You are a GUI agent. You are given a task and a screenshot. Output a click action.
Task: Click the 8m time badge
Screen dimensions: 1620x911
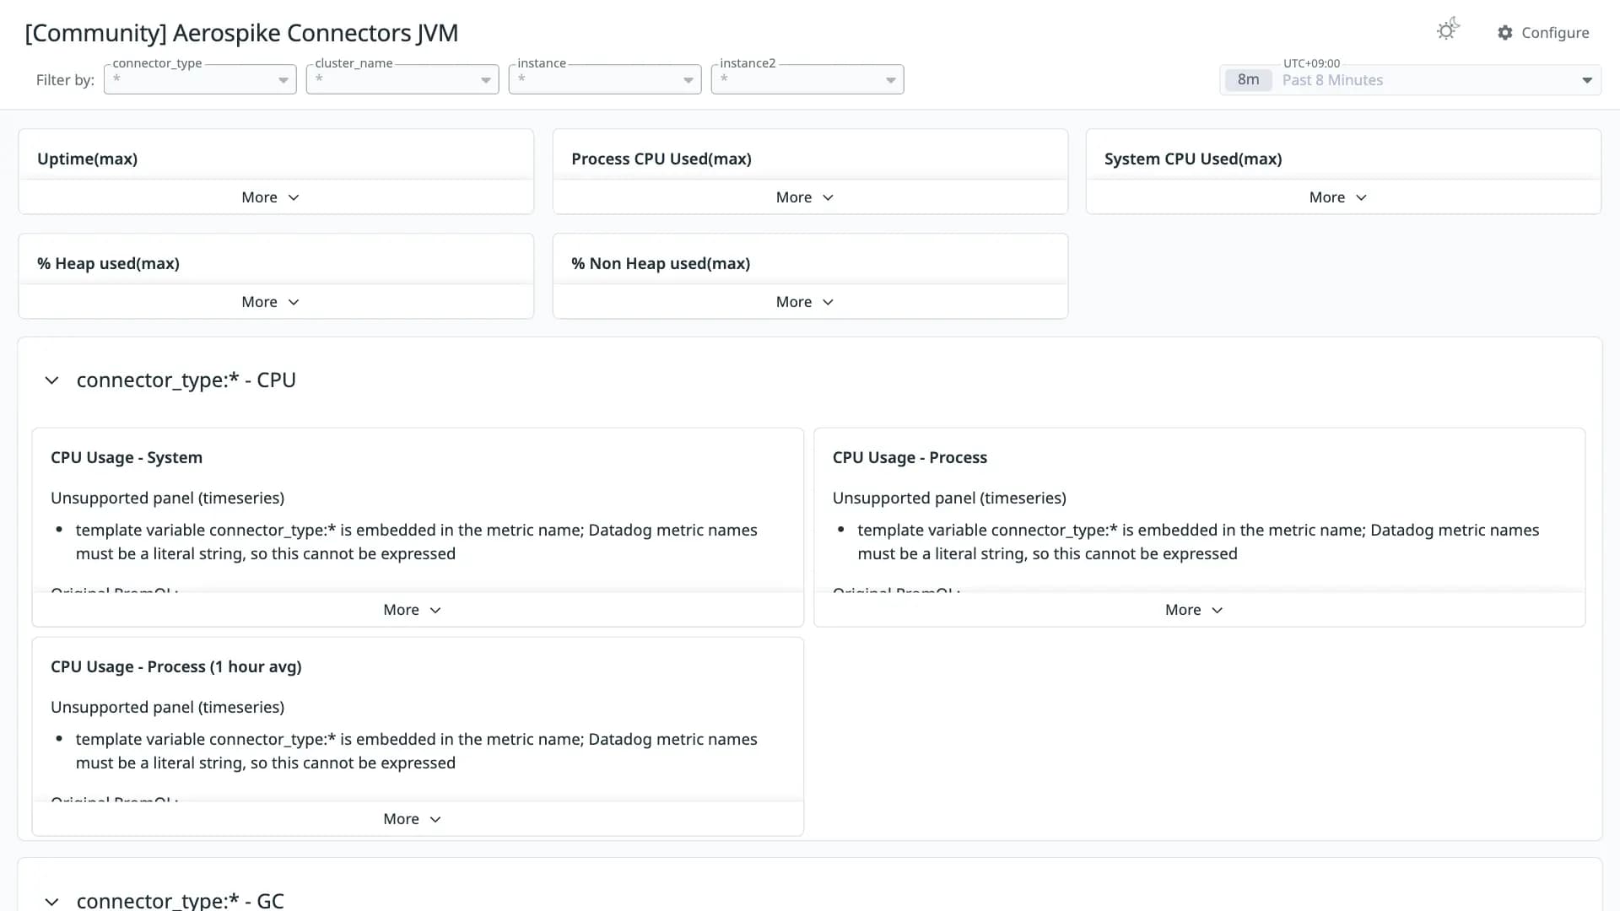(x=1248, y=80)
